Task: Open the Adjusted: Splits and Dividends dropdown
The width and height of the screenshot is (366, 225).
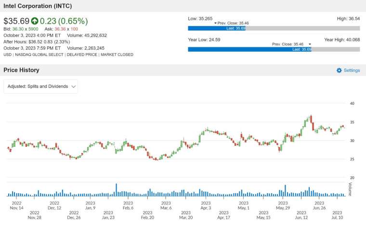Action: click(x=40, y=86)
